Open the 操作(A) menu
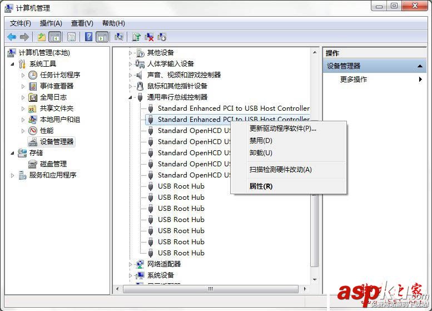The height and width of the screenshot is (311, 432). tap(51, 23)
